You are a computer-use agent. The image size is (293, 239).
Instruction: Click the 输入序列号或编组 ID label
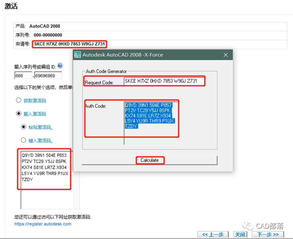click(x=35, y=67)
